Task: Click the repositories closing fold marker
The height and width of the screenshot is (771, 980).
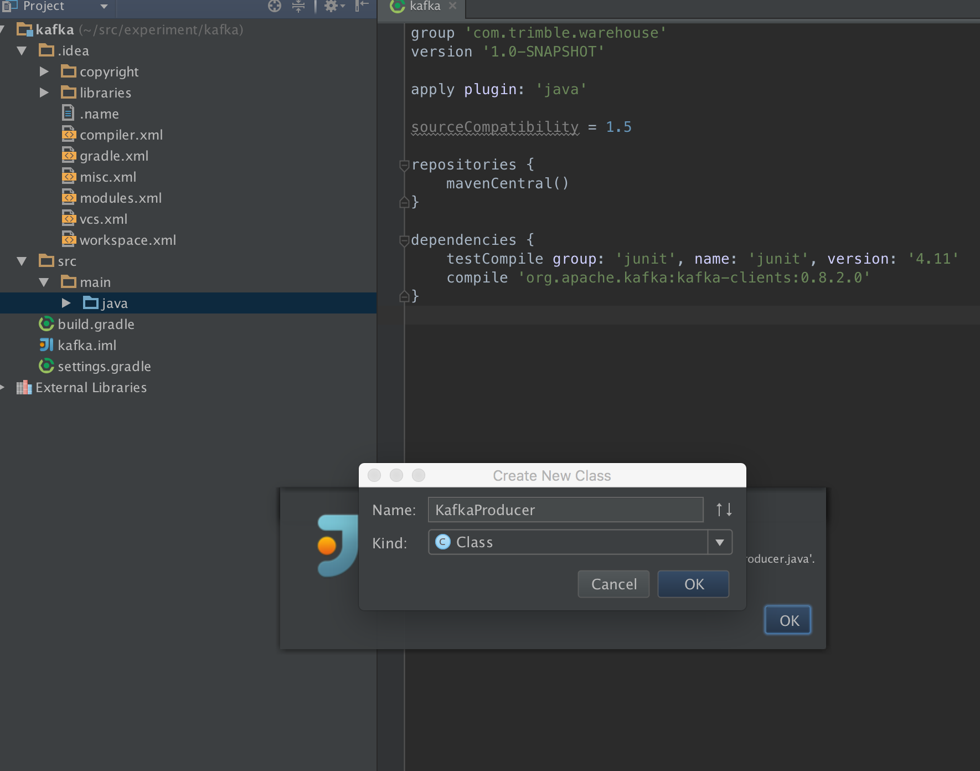Action: [x=404, y=202]
